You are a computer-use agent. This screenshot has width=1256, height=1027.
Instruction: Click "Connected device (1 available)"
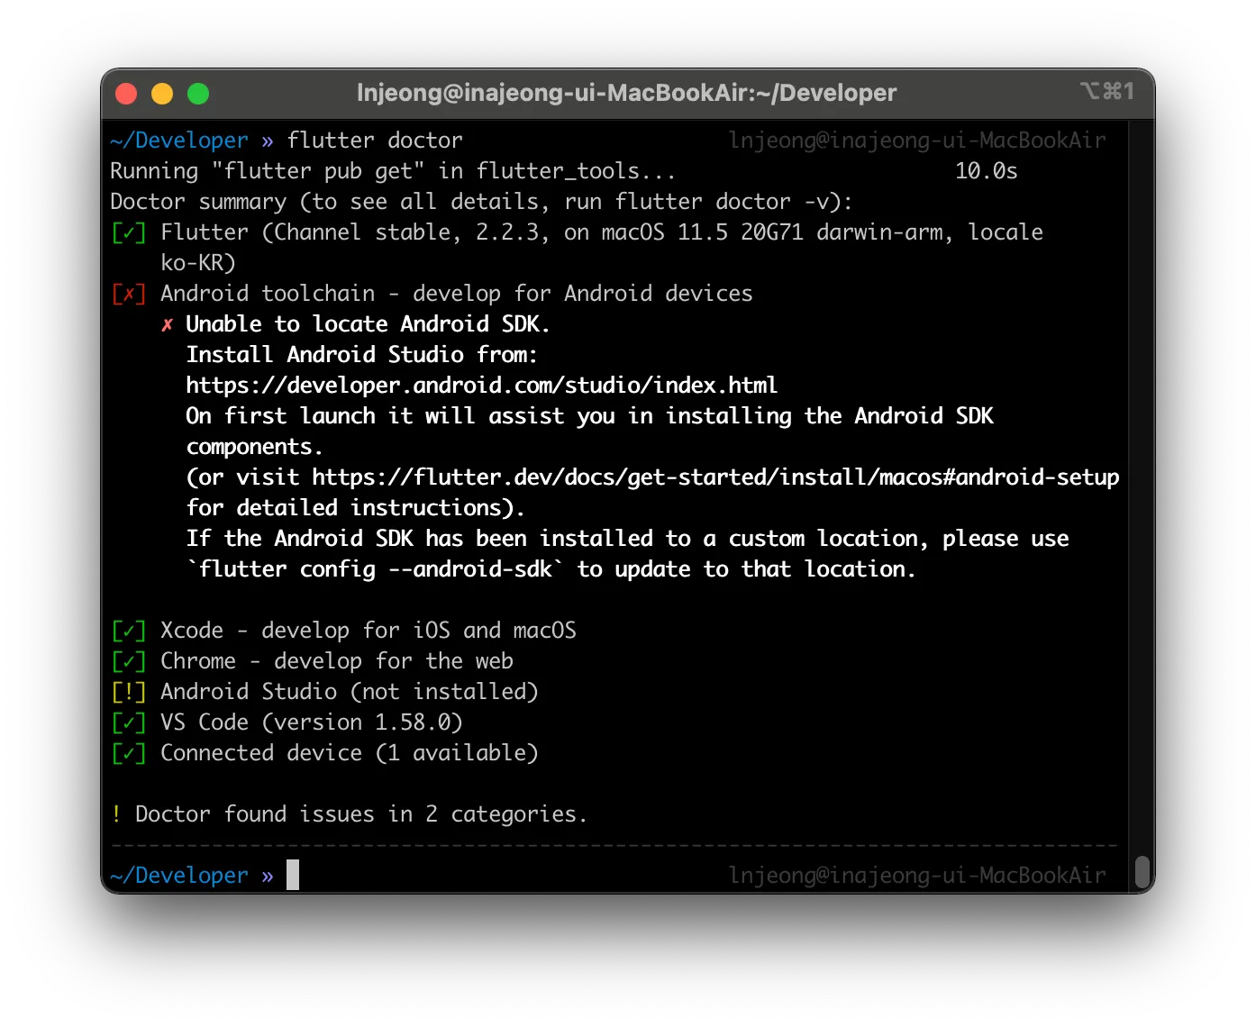coord(350,753)
